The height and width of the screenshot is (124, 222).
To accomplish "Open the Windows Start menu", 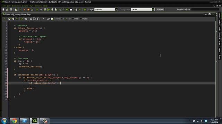I will pos(4,121).
